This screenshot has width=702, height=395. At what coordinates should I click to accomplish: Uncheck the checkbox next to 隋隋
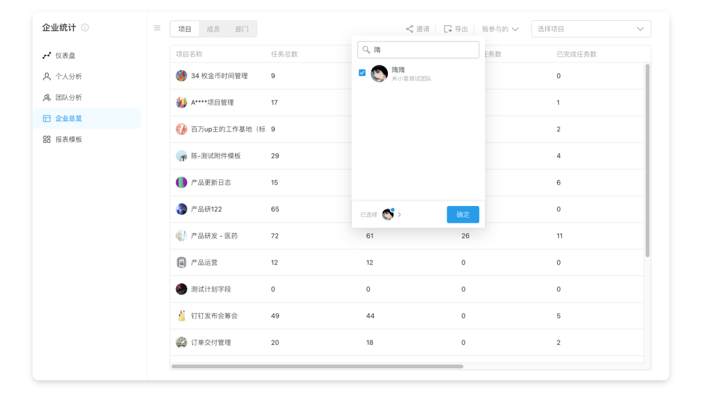362,73
